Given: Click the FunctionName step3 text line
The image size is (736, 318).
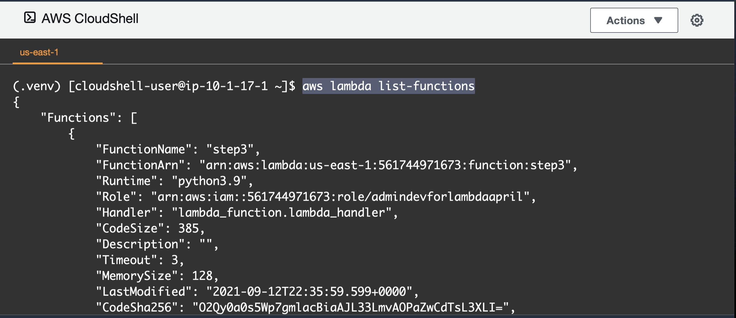Looking at the screenshot, I should click(177, 149).
